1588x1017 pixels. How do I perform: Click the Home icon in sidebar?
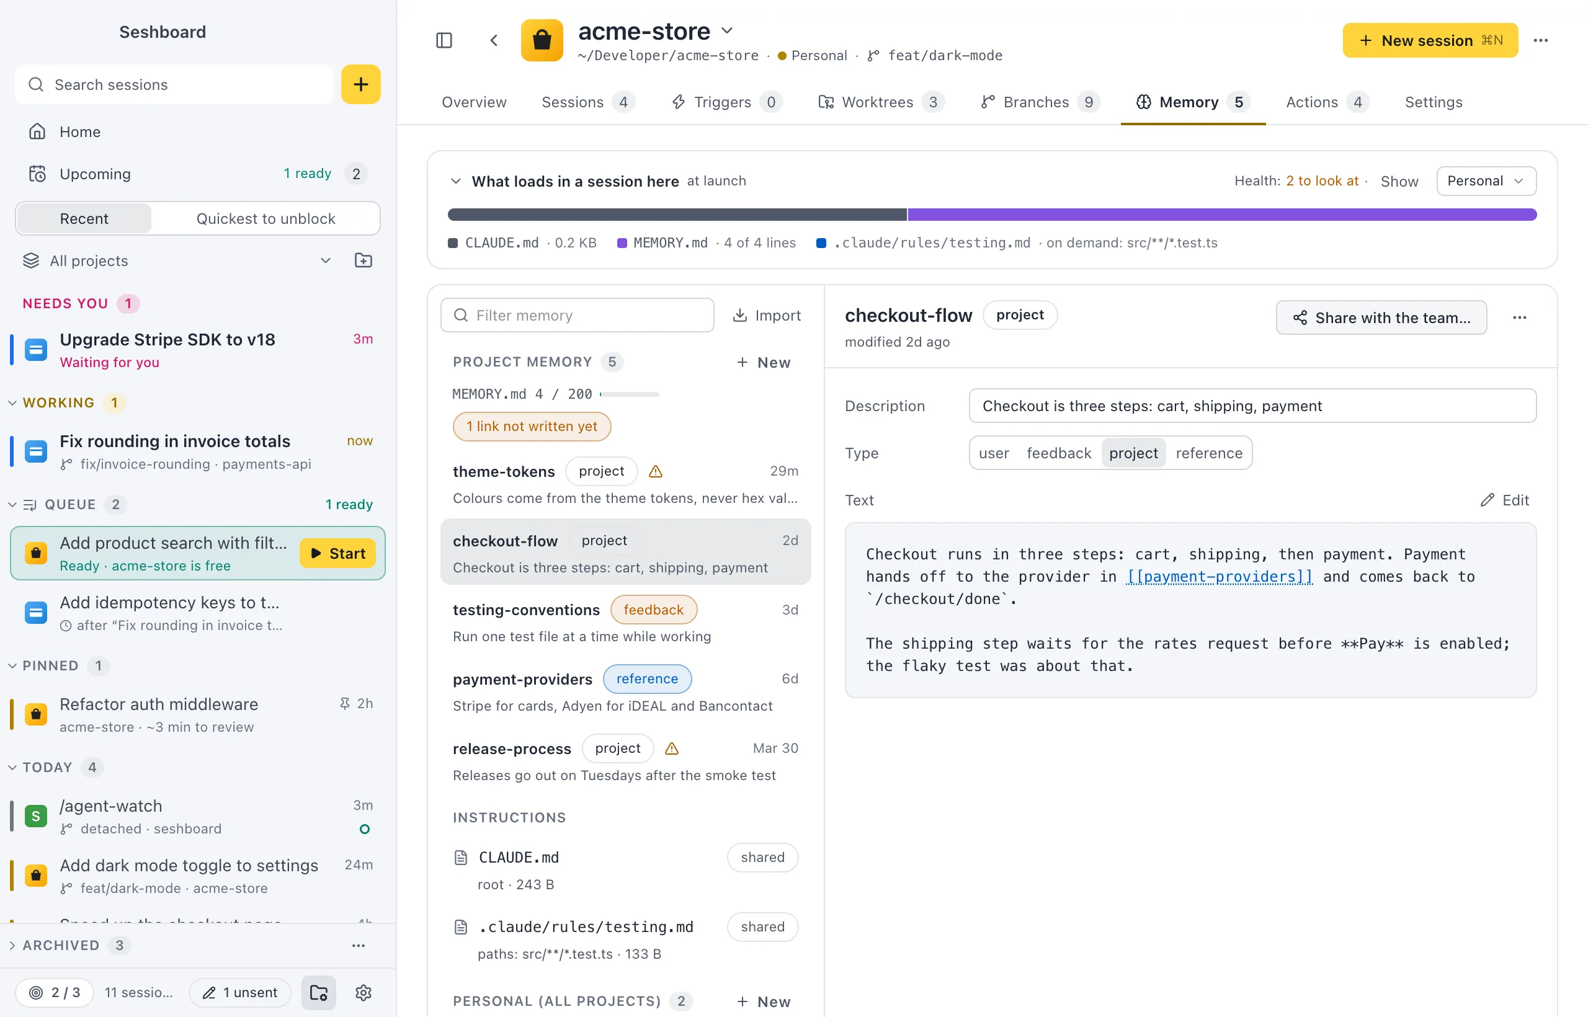37,131
